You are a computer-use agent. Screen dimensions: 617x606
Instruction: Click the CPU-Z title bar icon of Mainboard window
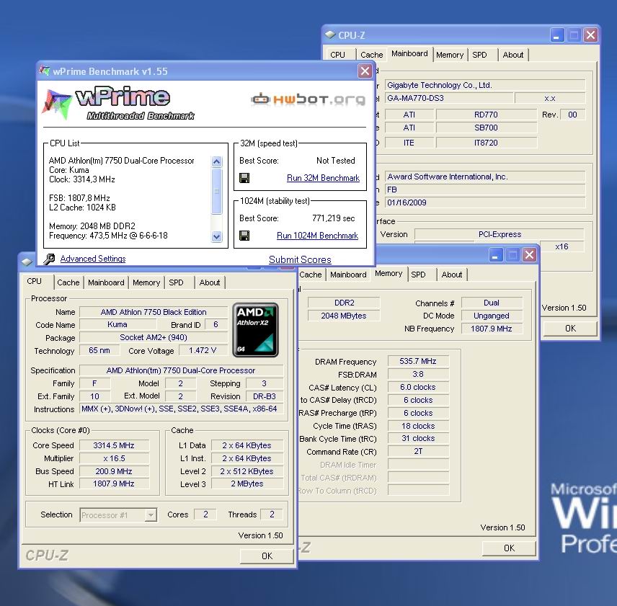coord(330,35)
